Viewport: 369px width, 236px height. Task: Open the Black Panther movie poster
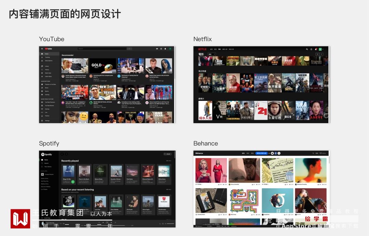click(288, 83)
